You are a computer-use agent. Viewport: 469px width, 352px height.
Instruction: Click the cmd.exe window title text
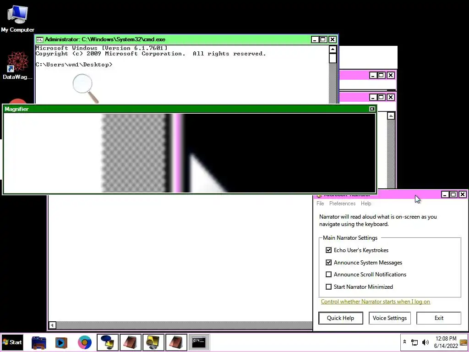pos(105,39)
